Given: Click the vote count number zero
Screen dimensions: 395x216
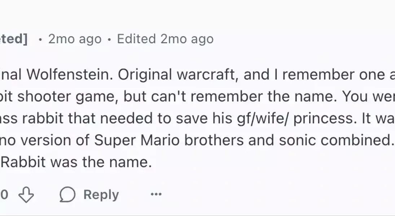Looking at the screenshot, I should pos(4,195).
